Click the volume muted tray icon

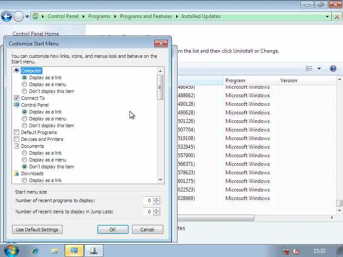point(296,251)
